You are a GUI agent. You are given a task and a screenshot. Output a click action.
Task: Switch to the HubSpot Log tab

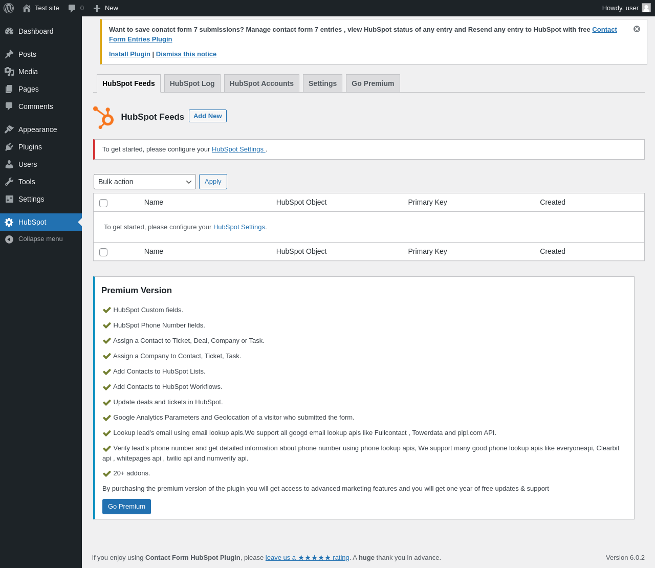click(192, 83)
